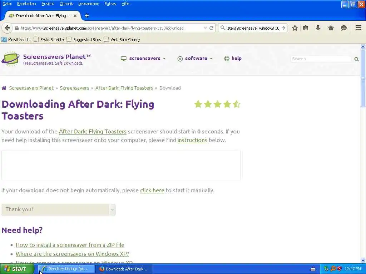Click the Screensavers Planet logo
The image size is (366, 274).
pyautogui.click(x=10, y=59)
